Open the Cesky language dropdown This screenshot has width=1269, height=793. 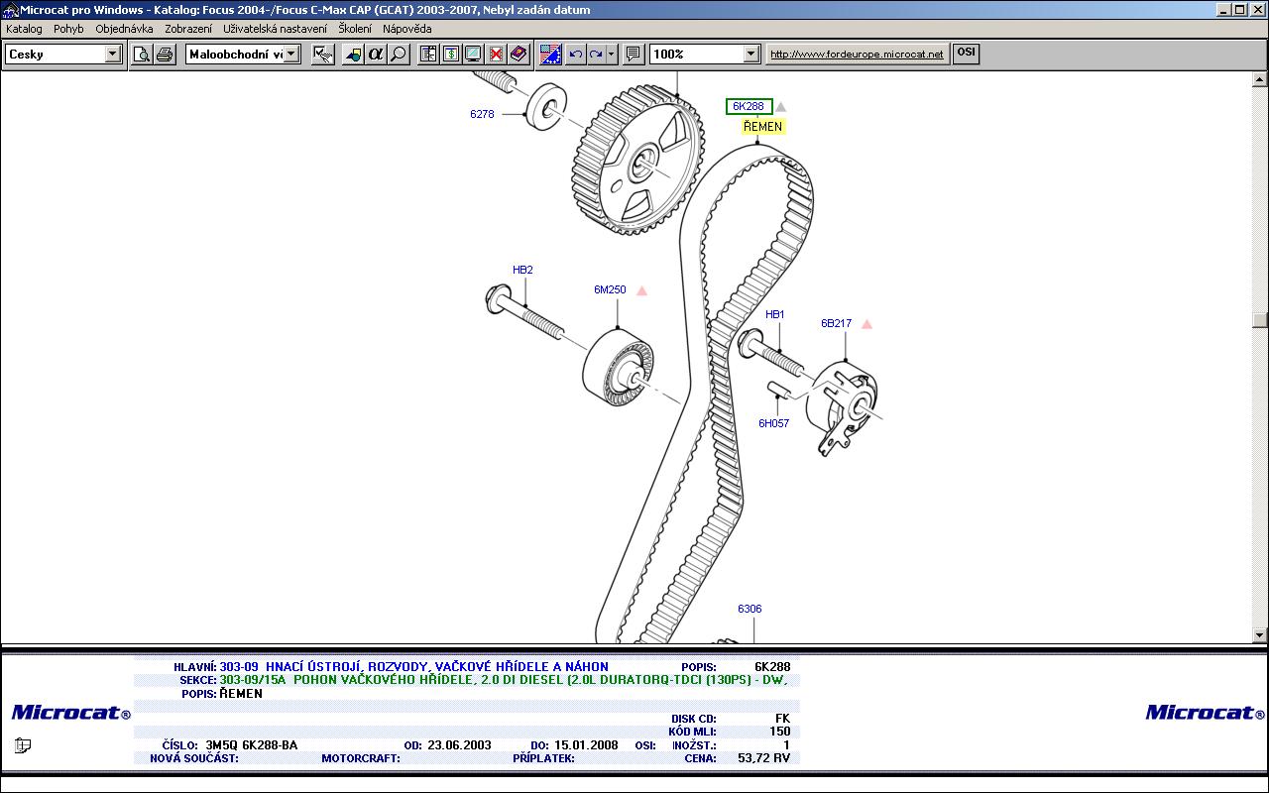(112, 55)
